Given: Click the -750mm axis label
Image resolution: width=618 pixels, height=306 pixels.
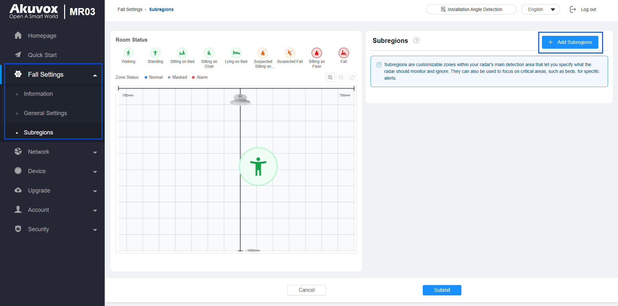Looking at the screenshot, I should pyautogui.click(x=128, y=95).
